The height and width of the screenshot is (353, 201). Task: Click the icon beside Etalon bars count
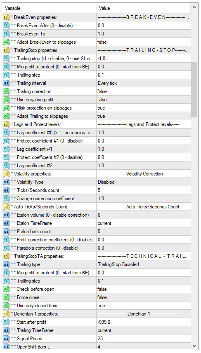point(6,231)
